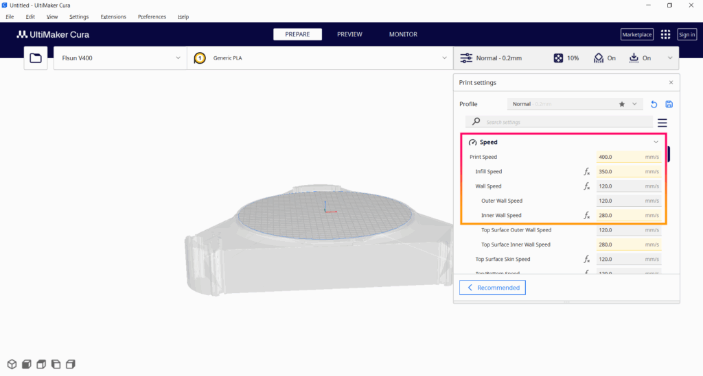Click 'Top Surface Inner Wall Speed' label
This screenshot has height=376, width=703.
tap(516, 245)
